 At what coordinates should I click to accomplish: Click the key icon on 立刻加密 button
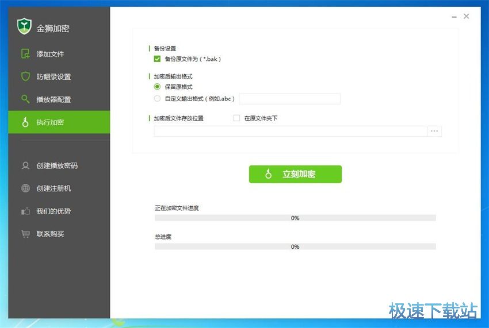(268, 174)
